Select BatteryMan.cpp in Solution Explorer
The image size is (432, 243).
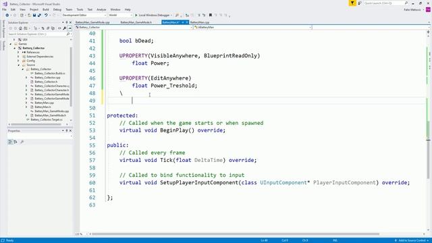pyautogui.click(x=44, y=103)
